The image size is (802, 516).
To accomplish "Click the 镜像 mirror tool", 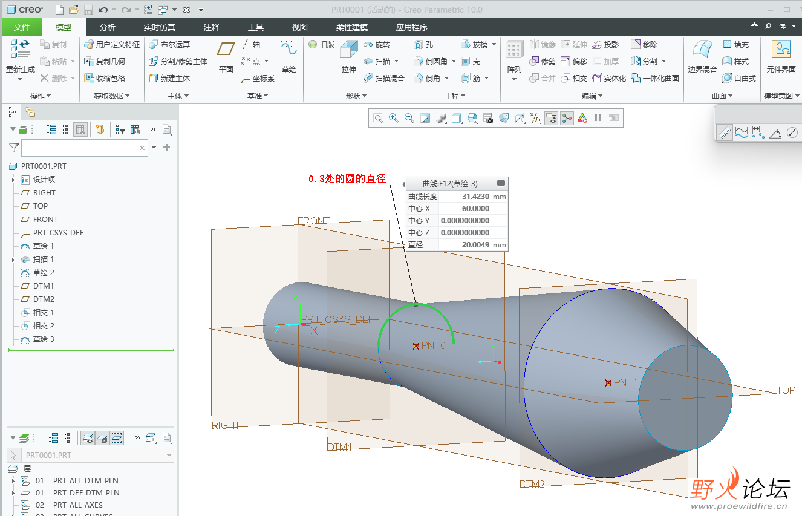I will 543,45.
